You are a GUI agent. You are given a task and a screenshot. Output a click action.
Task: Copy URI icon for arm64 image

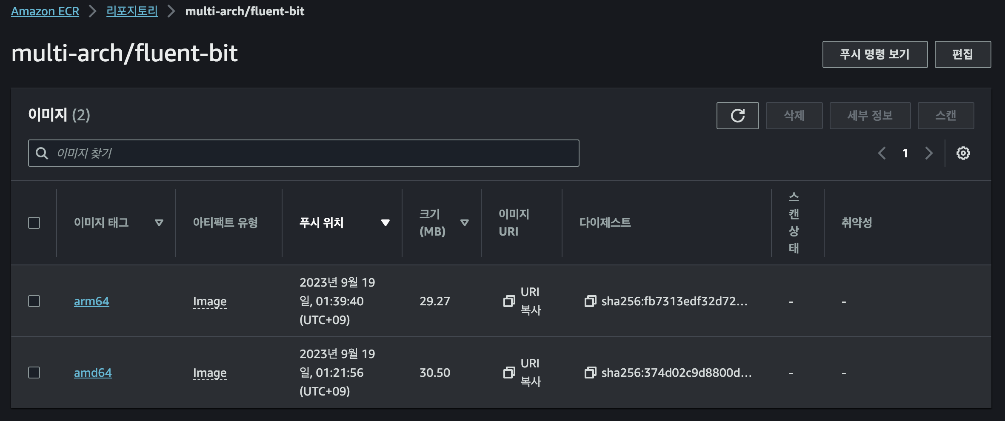click(509, 301)
